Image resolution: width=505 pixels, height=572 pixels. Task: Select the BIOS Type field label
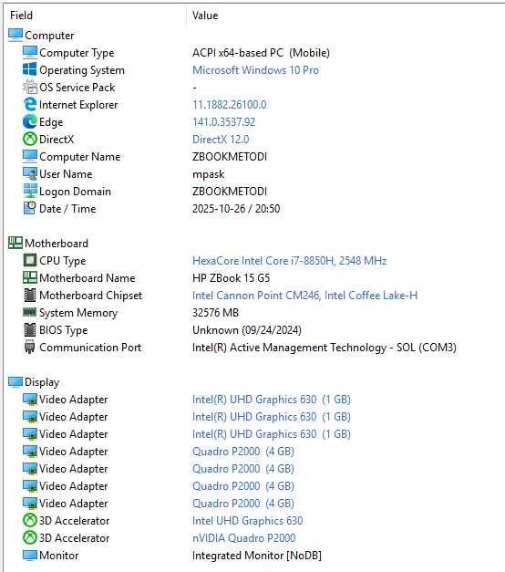click(64, 330)
